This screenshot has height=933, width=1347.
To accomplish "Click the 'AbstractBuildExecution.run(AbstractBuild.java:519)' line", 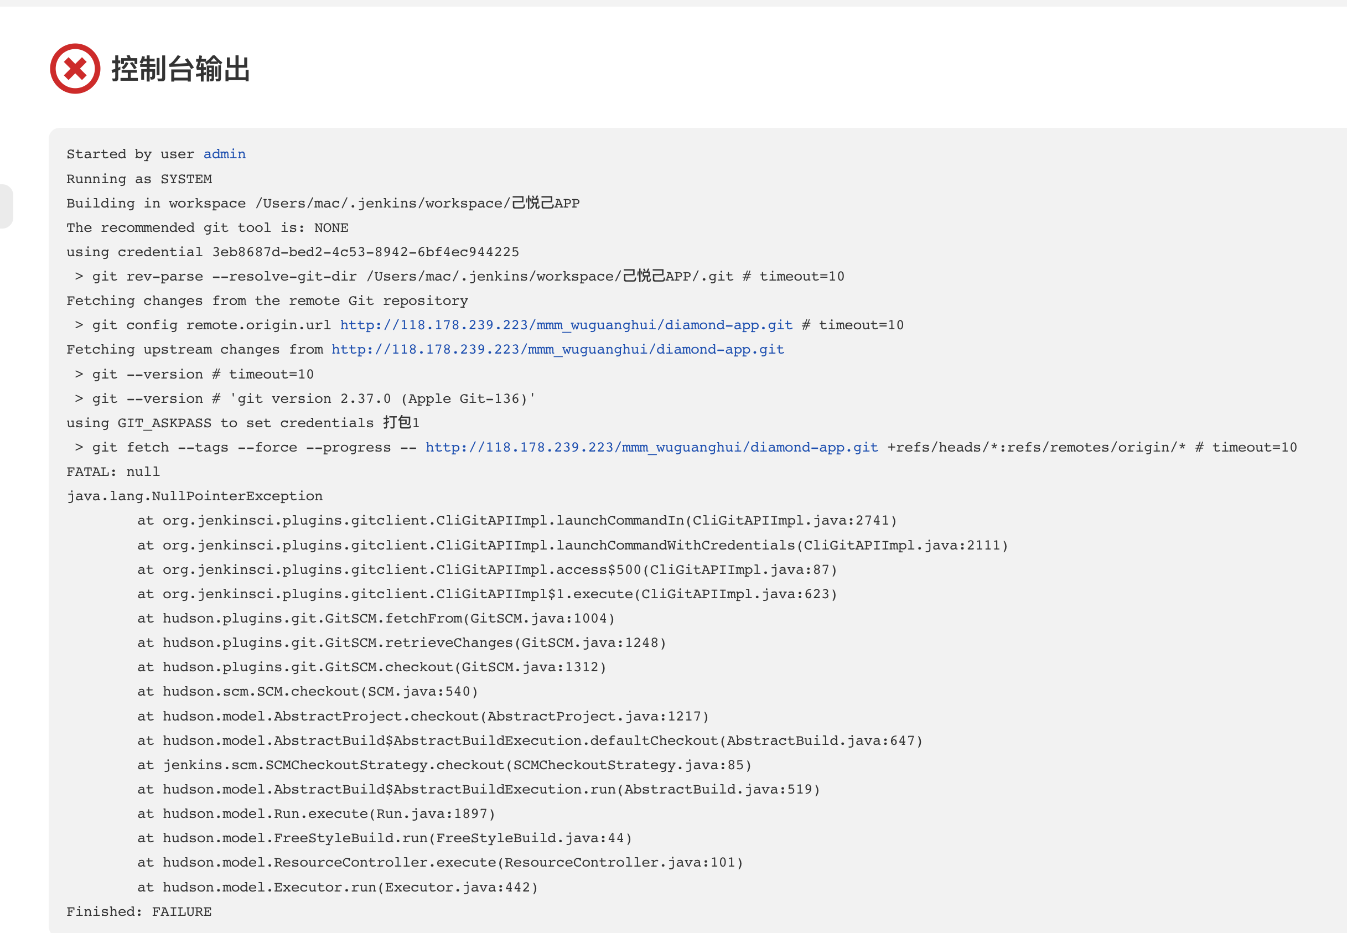I will click(x=479, y=789).
